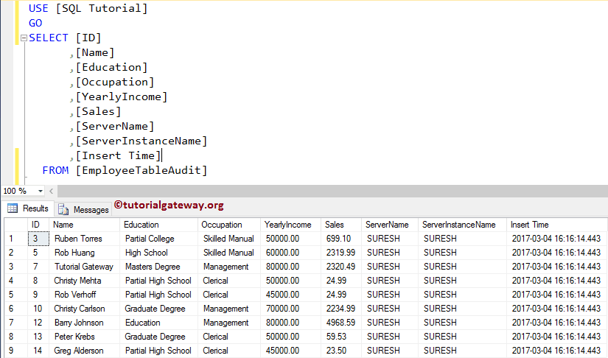Click the Greg Alderson name cell

84,351
